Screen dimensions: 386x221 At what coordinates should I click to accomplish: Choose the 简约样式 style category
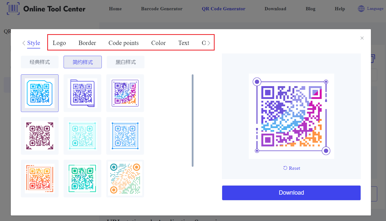(x=83, y=62)
